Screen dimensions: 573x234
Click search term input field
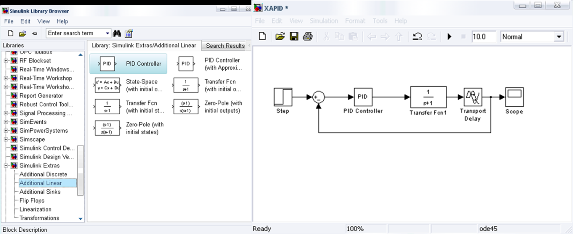75,33
